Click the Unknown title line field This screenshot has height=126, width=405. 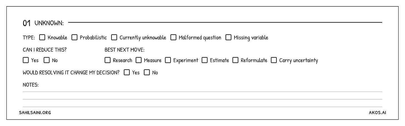point(225,22)
